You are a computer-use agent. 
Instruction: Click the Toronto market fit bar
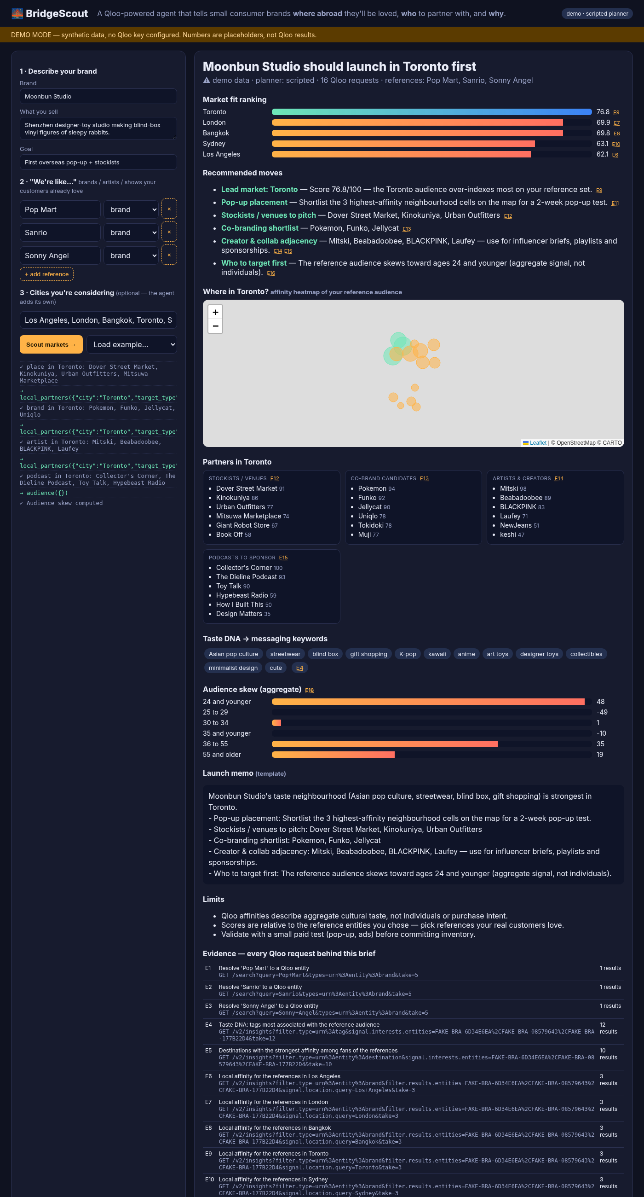(x=432, y=112)
